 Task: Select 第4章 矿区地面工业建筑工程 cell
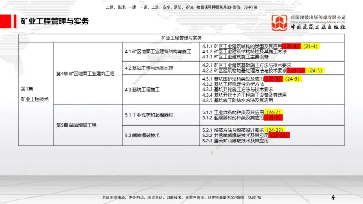[x=85, y=73]
